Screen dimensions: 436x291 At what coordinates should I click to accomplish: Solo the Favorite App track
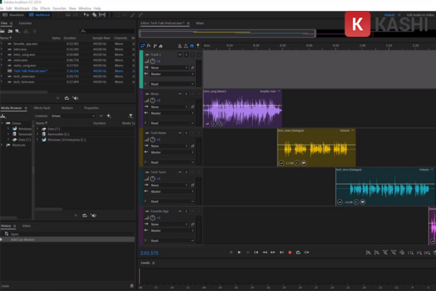pos(186,211)
